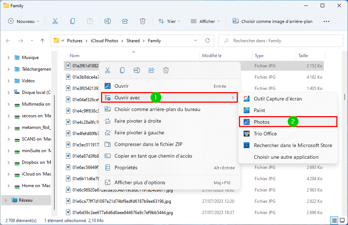
Task: Click the Shared breadcrumb
Action: [x=133, y=41]
